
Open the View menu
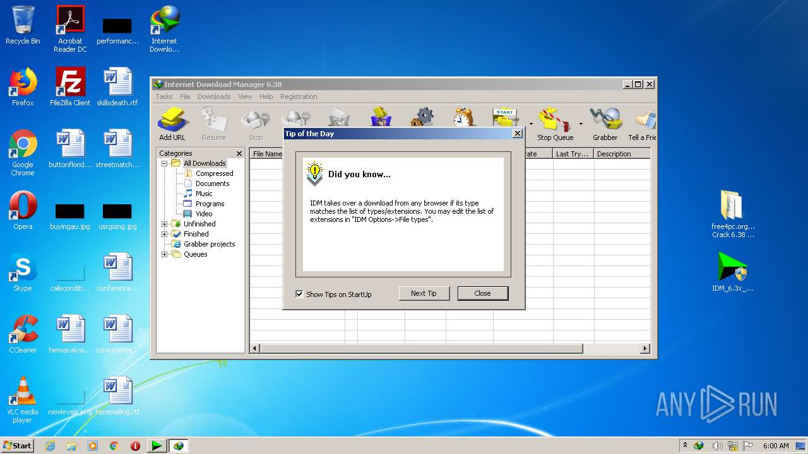(x=245, y=96)
